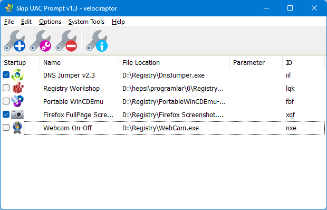Click the ID value iil
Screen dimensions: 327x210
[x=288, y=75]
